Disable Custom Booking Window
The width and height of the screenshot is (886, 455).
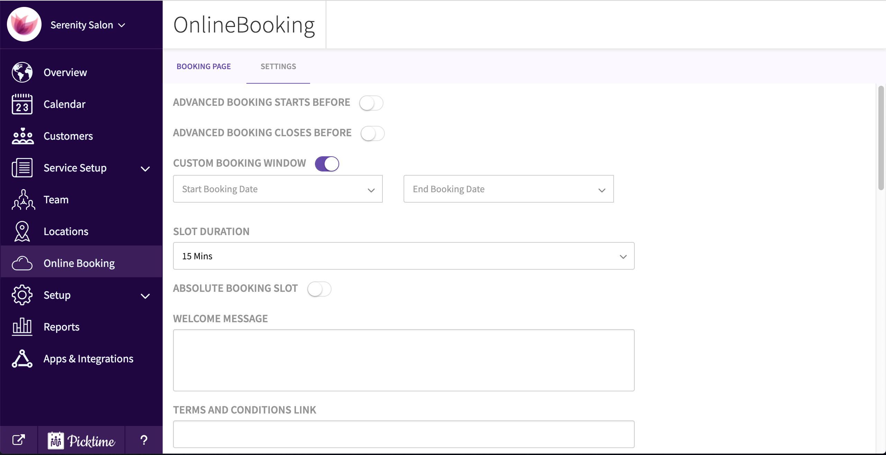click(x=327, y=164)
